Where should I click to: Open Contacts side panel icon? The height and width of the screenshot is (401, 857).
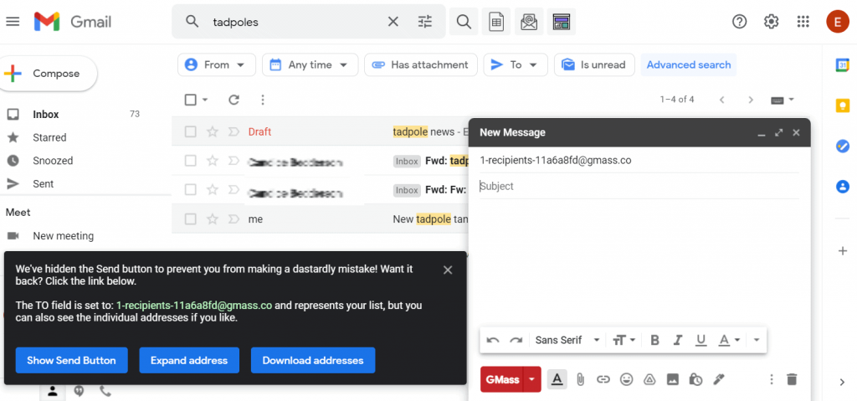(842, 187)
